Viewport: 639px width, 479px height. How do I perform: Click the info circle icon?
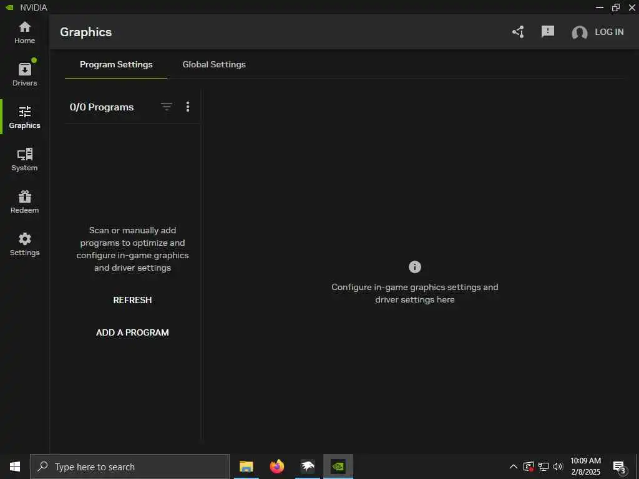click(414, 267)
